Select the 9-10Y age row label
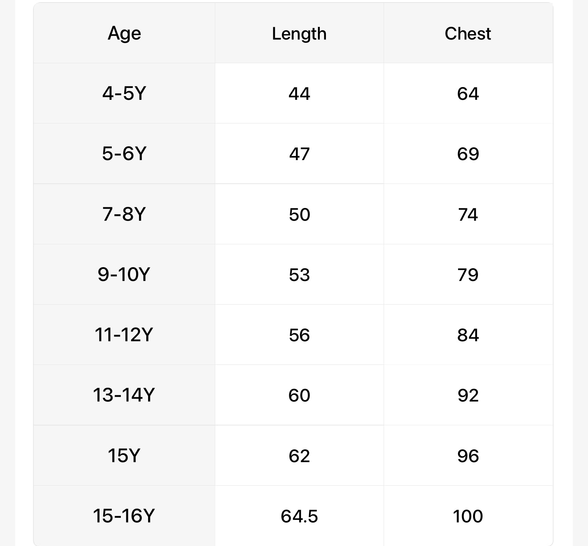 point(124,274)
